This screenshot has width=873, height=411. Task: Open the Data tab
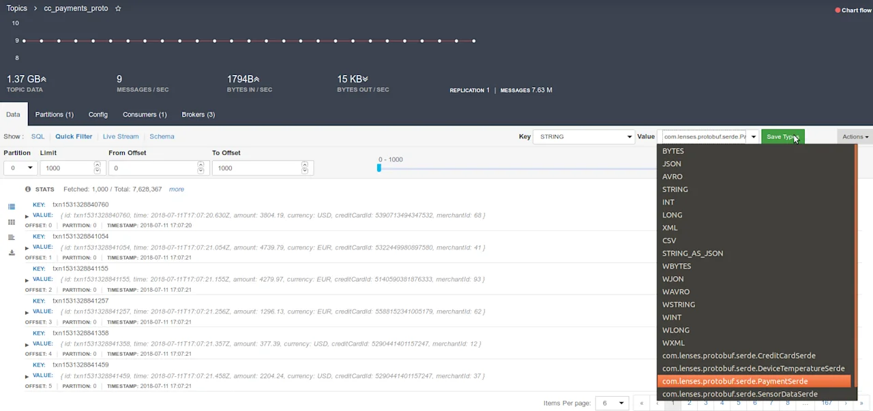click(x=12, y=115)
